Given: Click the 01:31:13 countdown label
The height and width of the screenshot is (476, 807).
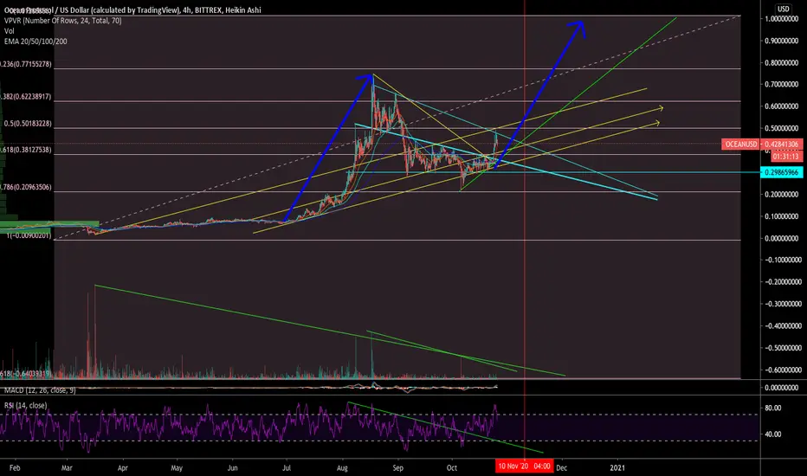Looking at the screenshot, I should (786, 157).
